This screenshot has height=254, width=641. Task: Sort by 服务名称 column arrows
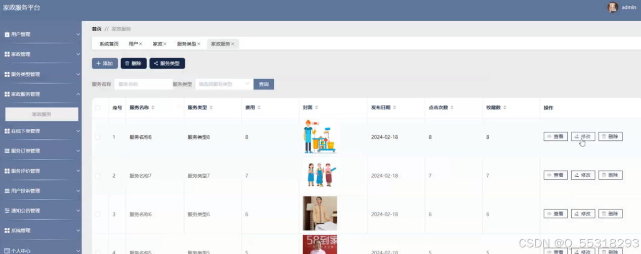(153, 108)
